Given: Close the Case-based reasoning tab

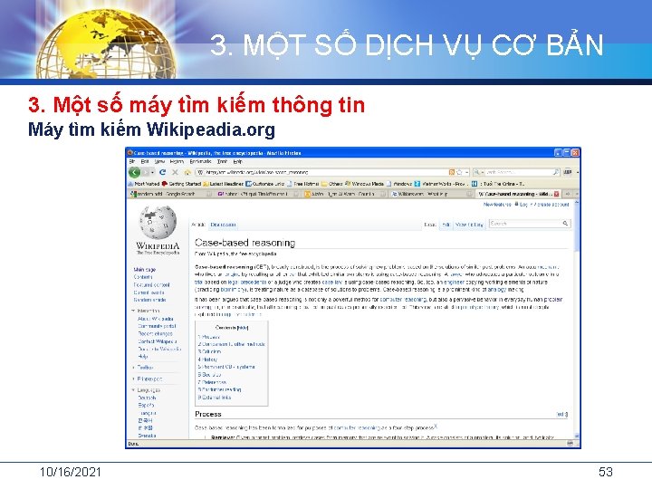Looking at the screenshot, I should click(557, 194).
